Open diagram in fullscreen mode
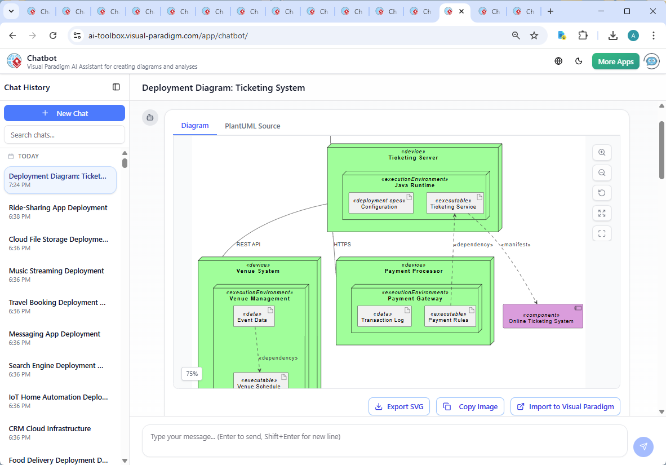666x465 pixels. click(602, 233)
